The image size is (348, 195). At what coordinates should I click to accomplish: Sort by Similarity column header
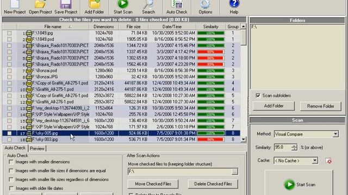pos(210,27)
